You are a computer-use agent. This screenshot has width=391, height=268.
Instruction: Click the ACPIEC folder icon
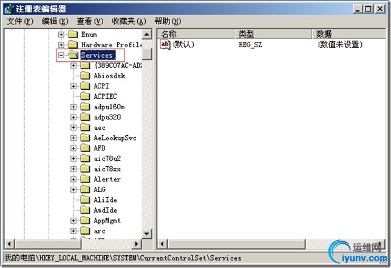(85, 96)
